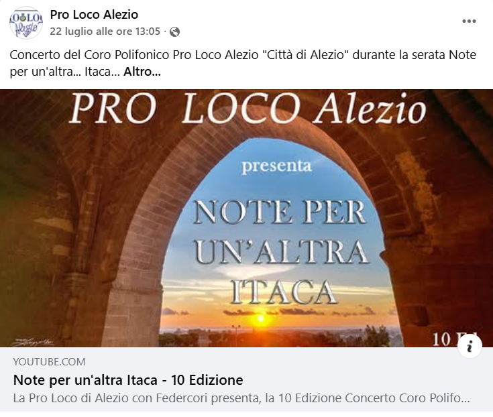Click the post caption beginning Concerto del Coro Polifonico

click(x=243, y=63)
